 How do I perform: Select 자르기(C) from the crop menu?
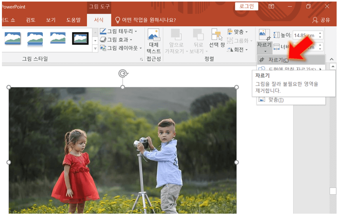click(291, 60)
